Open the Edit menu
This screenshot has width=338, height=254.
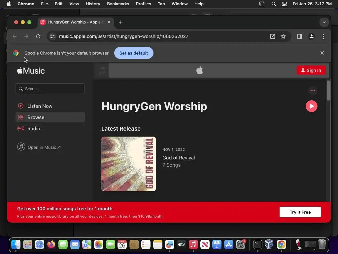coord(58,4)
